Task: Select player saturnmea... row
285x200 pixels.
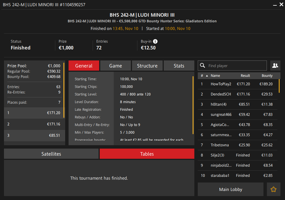Action: [x=237, y=135]
